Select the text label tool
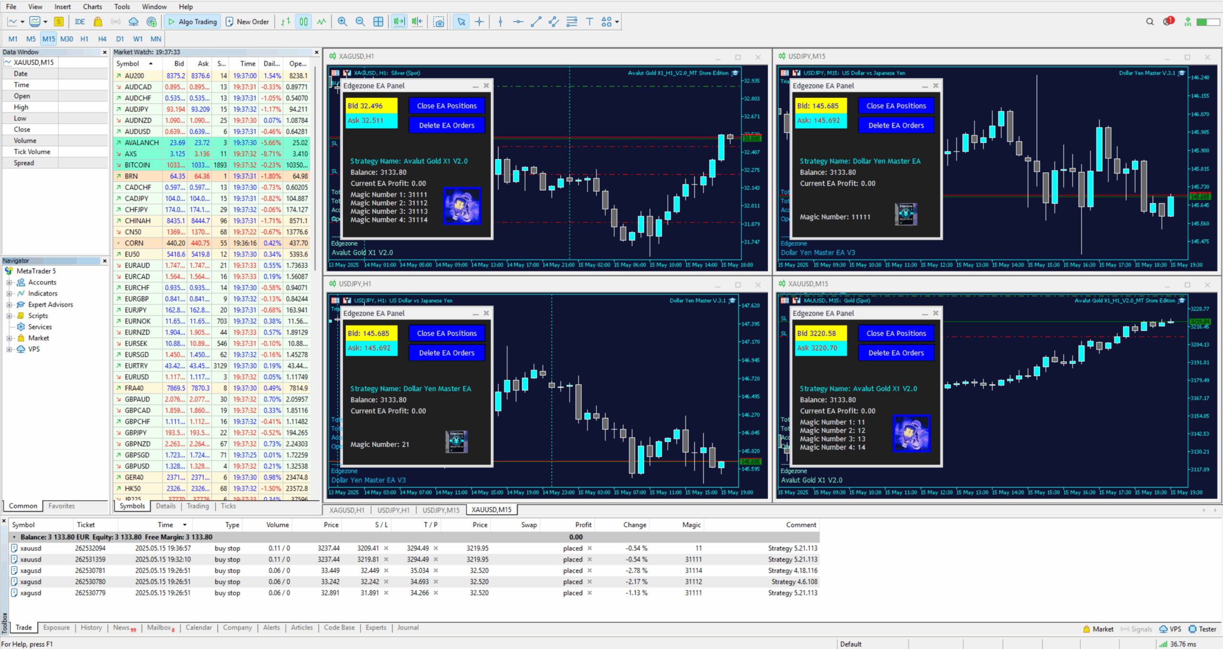Image resolution: width=1223 pixels, height=649 pixels. point(590,22)
